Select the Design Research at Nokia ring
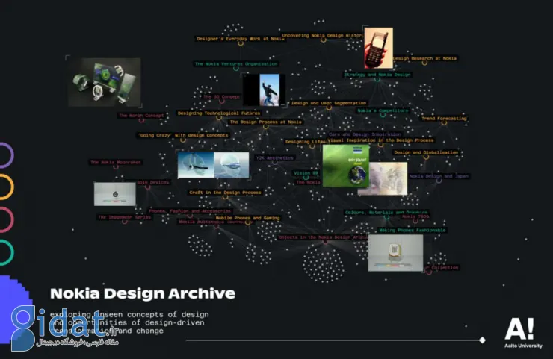 coord(424,63)
